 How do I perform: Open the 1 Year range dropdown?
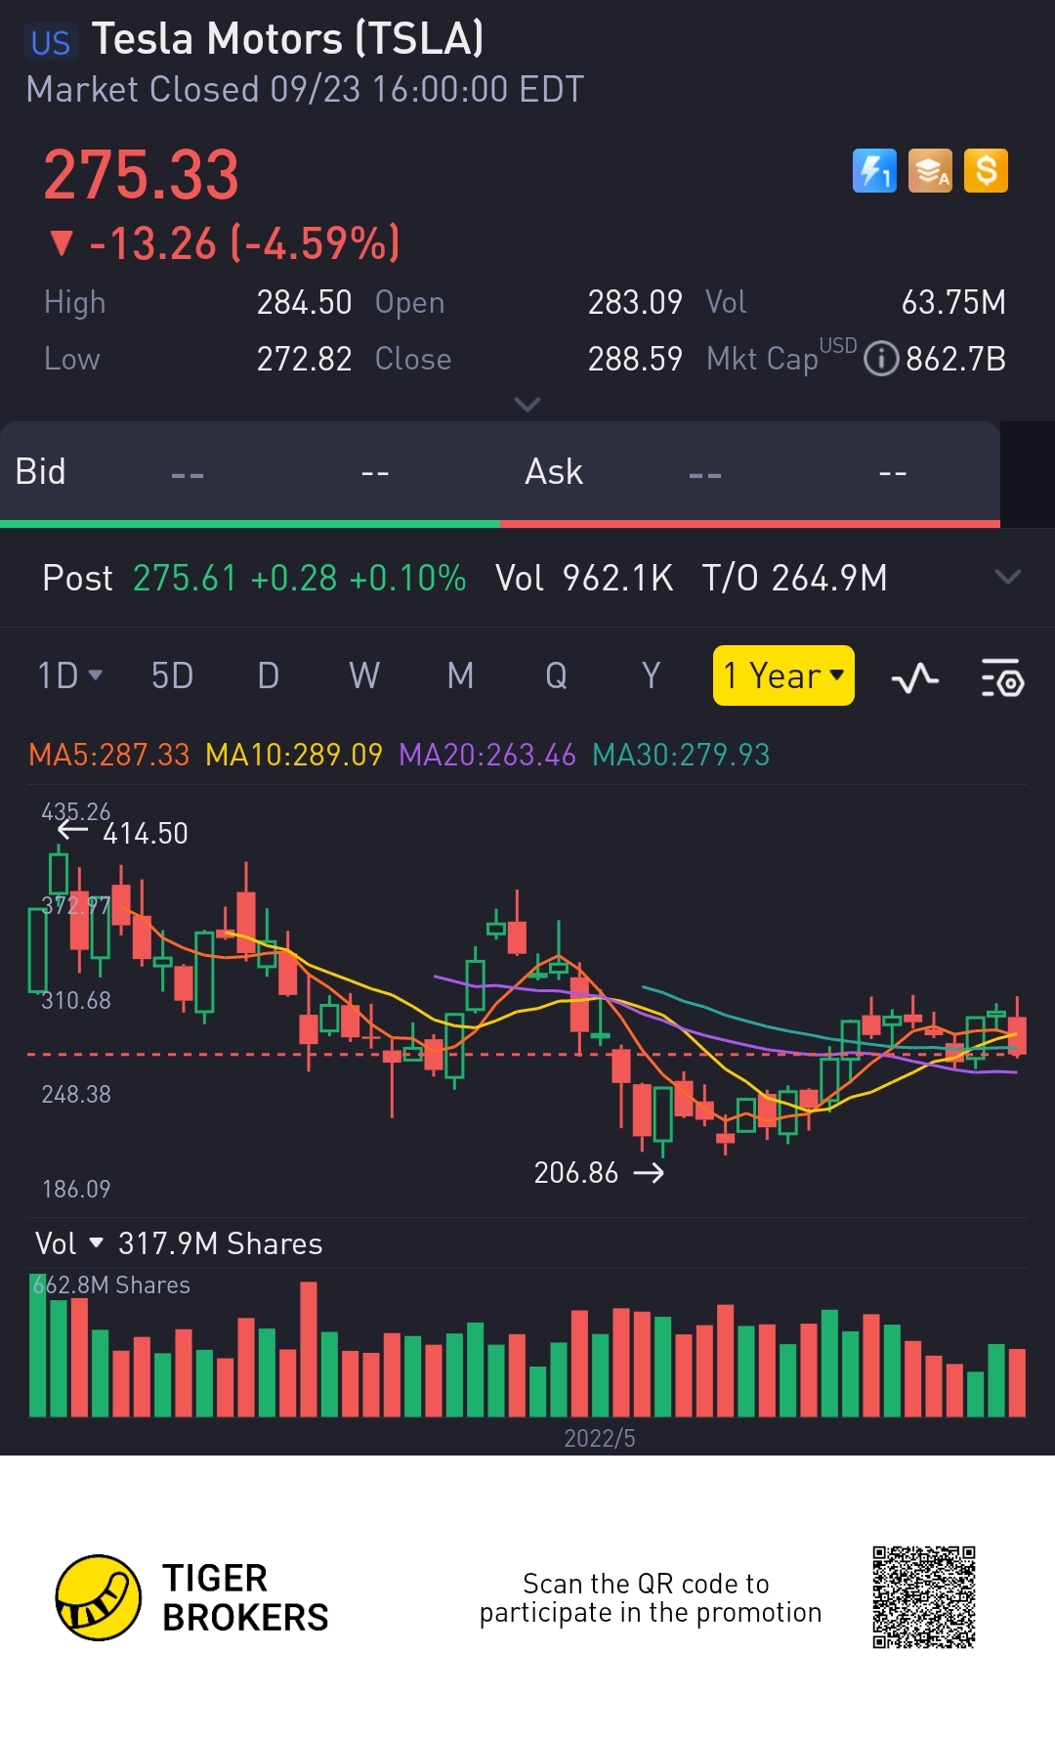click(x=783, y=675)
